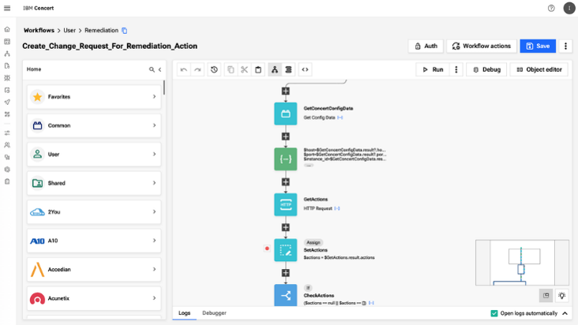
Task: Click the workflow minimap thumbnail
Action: pyautogui.click(x=521, y=262)
